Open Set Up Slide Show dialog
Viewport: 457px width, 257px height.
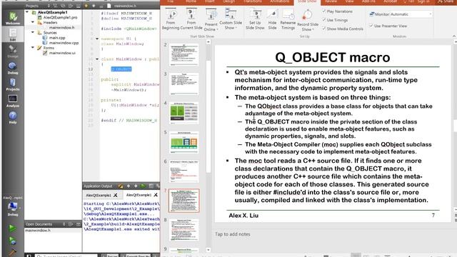click(255, 19)
